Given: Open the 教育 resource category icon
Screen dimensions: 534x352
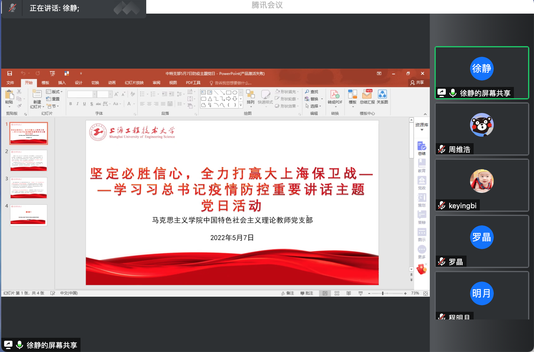Looking at the screenshot, I should coord(422,164).
